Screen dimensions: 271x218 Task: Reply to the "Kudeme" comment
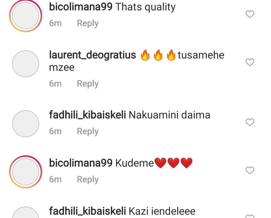coord(88,180)
